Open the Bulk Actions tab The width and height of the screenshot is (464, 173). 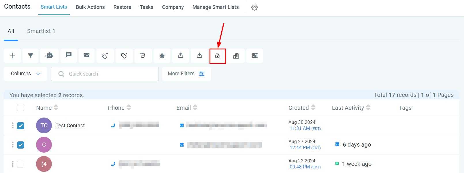click(x=90, y=7)
